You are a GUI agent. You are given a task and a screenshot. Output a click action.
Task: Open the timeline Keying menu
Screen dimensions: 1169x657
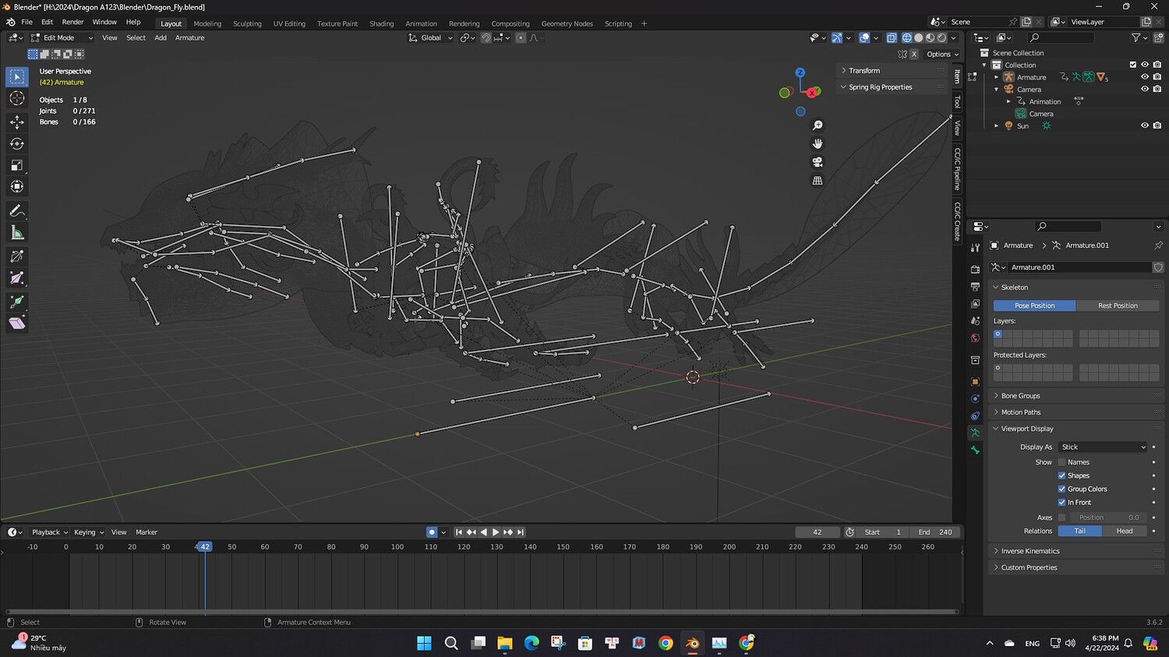click(87, 532)
